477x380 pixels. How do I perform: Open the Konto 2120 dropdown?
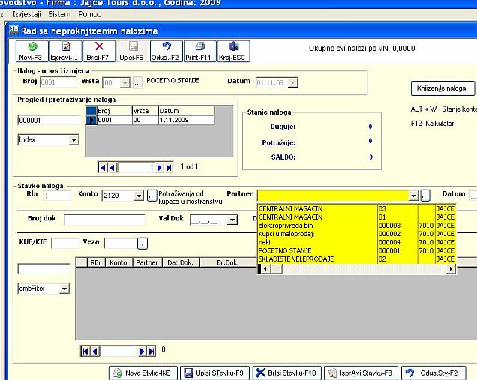click(138, 196)
